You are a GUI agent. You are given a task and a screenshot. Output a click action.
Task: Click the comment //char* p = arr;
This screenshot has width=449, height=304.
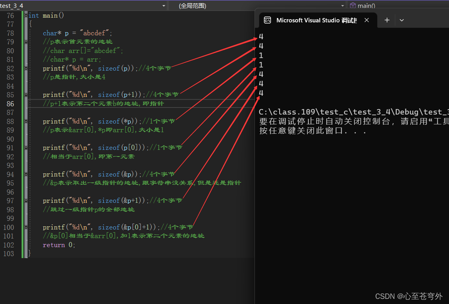72,60
